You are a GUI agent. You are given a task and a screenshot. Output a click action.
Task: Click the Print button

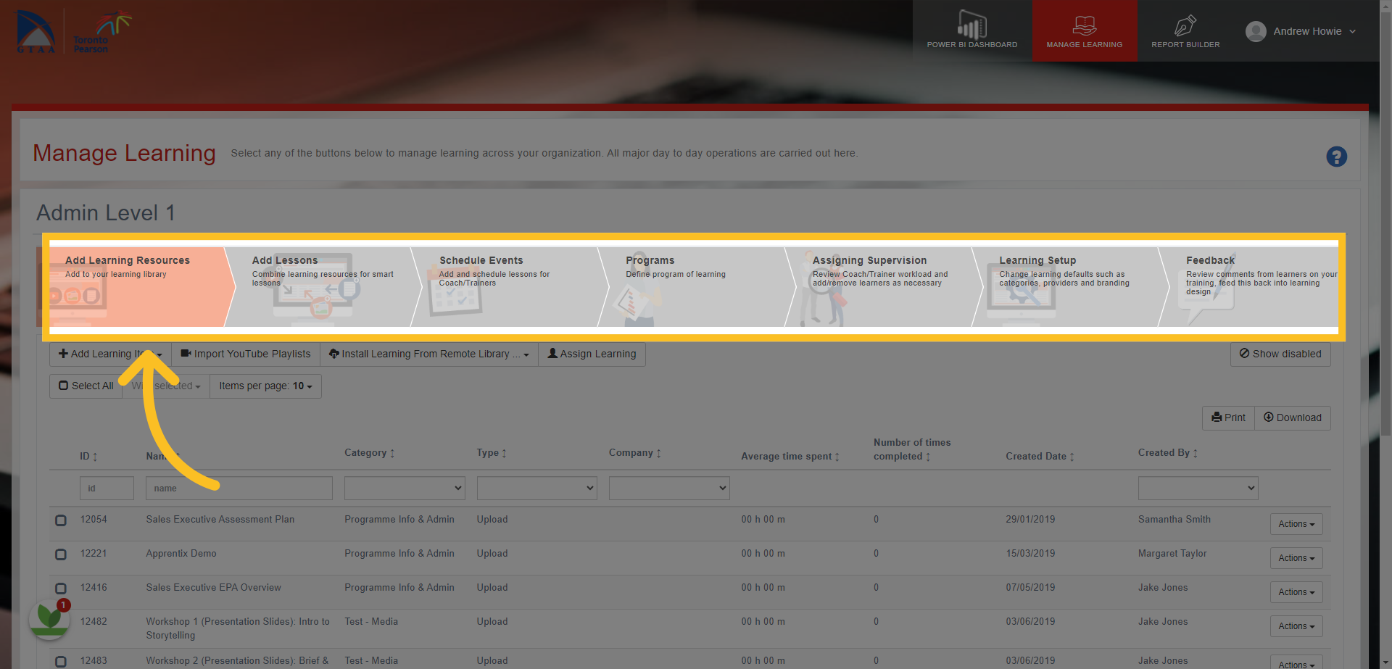coord(1228,417)
